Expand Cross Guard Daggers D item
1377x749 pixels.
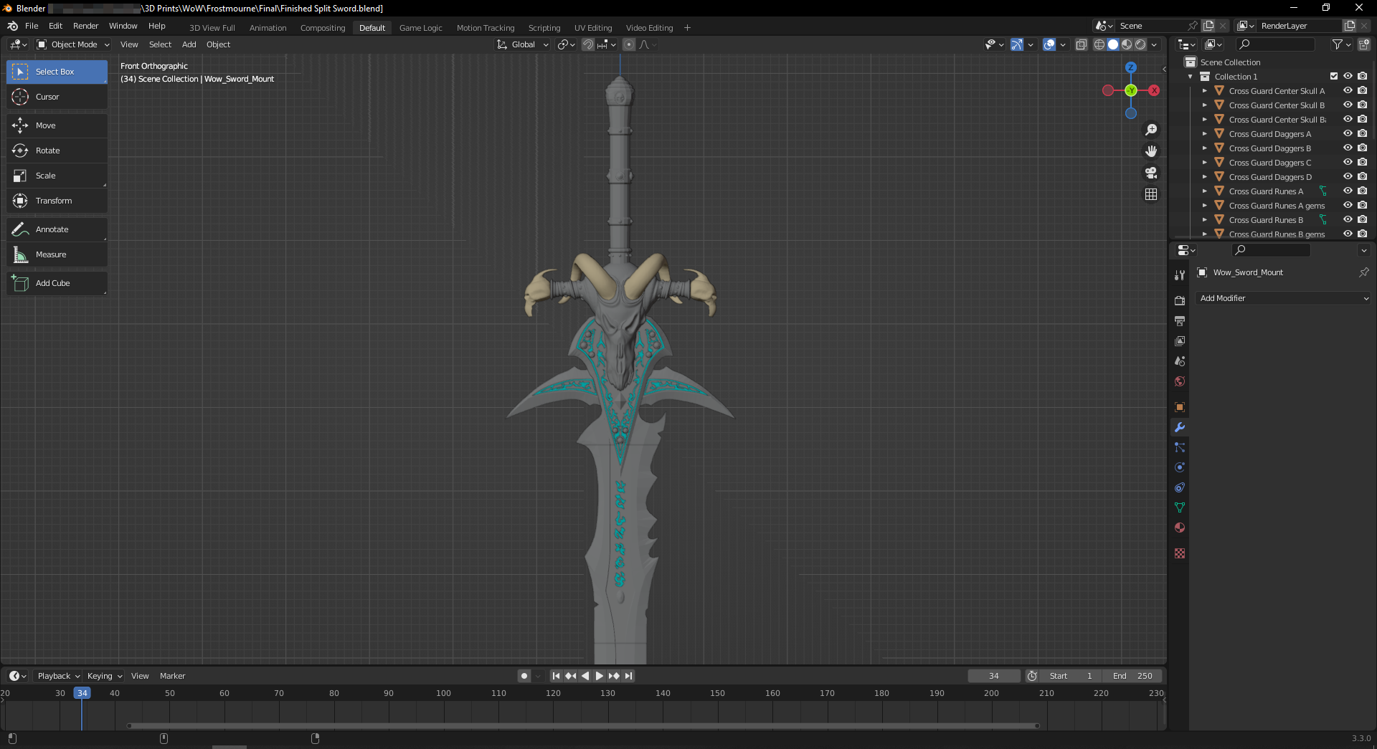[1205, 177]
